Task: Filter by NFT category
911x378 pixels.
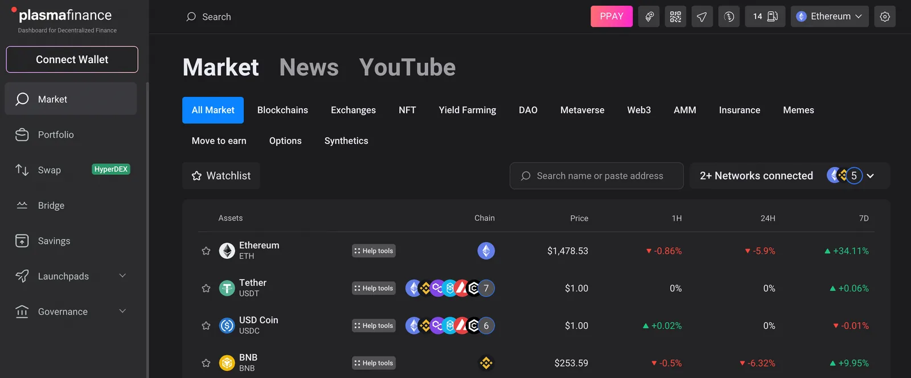Action: tap(407, 110)
